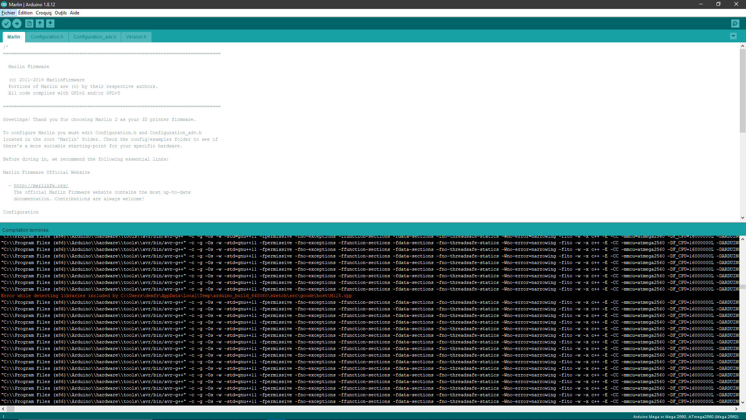
Task: Click the Verify sketch checkmark button
Action: [x=6, y=24]
